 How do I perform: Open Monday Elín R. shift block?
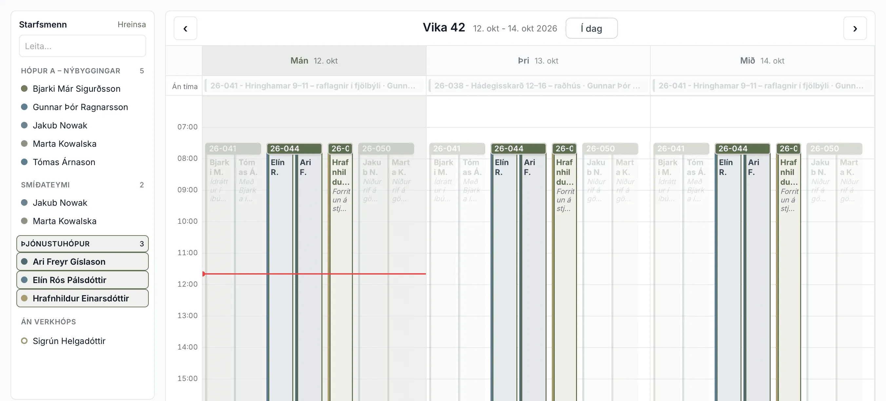pyautogui.click(x=280, y=277)
